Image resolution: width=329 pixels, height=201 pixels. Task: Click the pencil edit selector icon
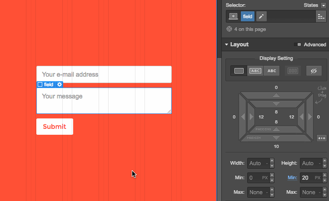[x=261, y=16]
